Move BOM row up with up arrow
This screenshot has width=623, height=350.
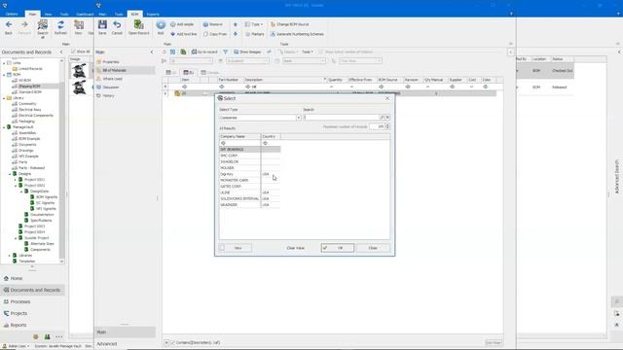(x=236, y=24)
